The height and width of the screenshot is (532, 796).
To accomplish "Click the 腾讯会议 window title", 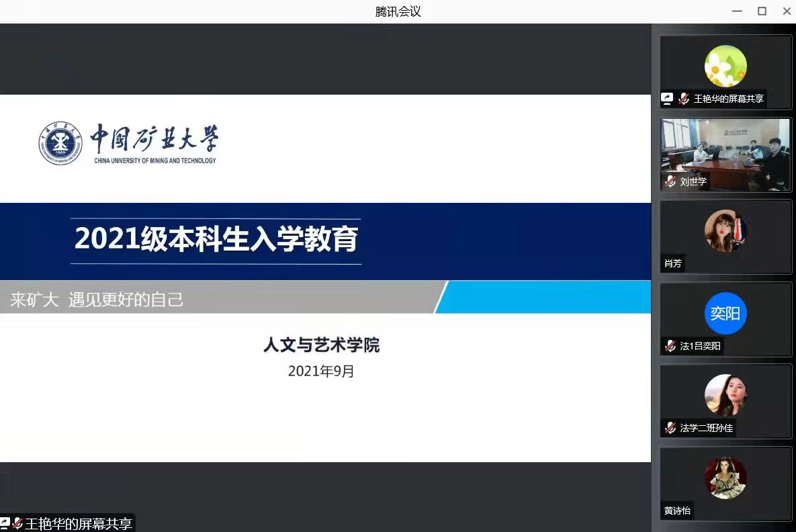I will tap(398, 11).
